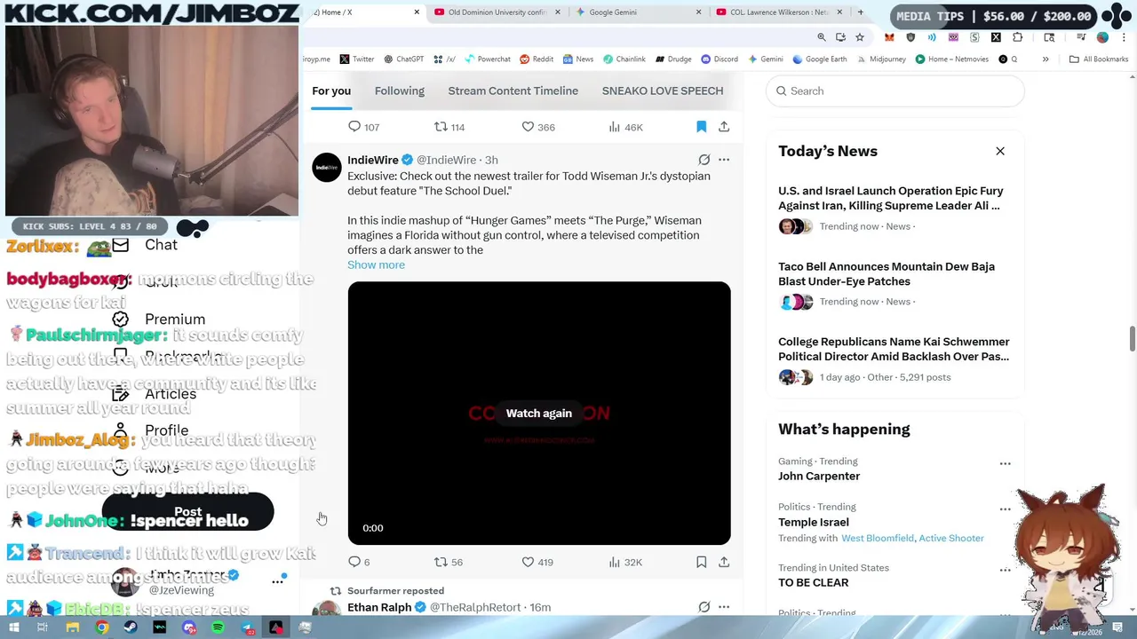Open Discord bookmark
1137x639 pixels.
coord(719,59)
